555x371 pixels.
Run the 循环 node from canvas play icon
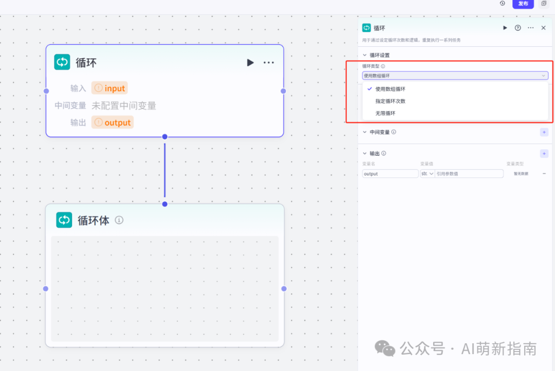tap(250, 63)
